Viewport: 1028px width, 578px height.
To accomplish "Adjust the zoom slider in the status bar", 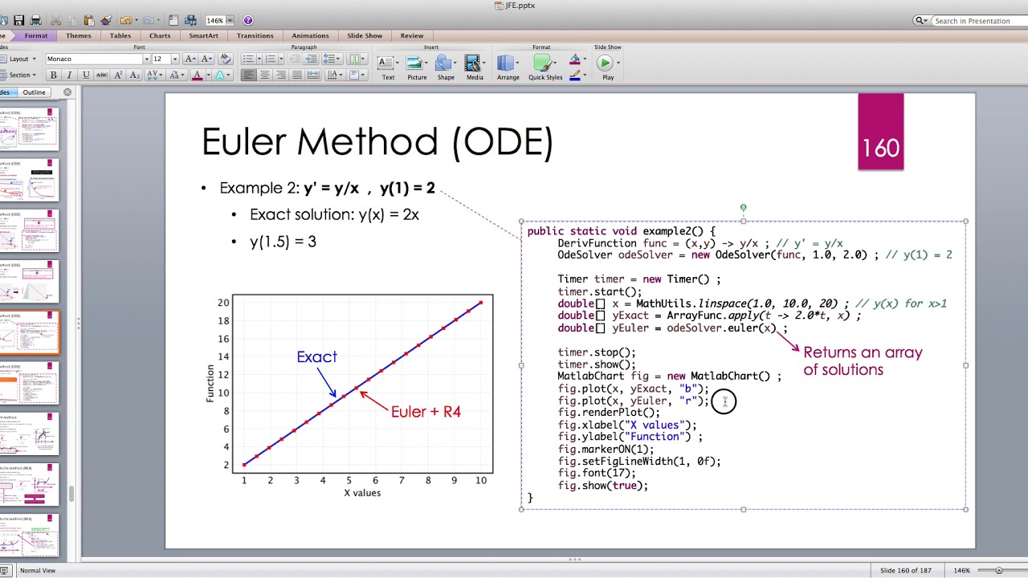I will pos(999,570).
